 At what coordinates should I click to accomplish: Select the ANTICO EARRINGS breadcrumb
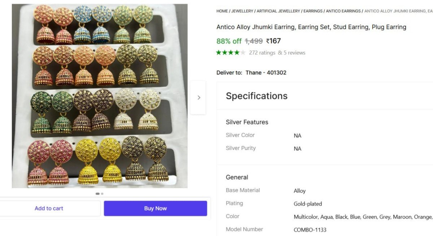click(x=343, y=11)
